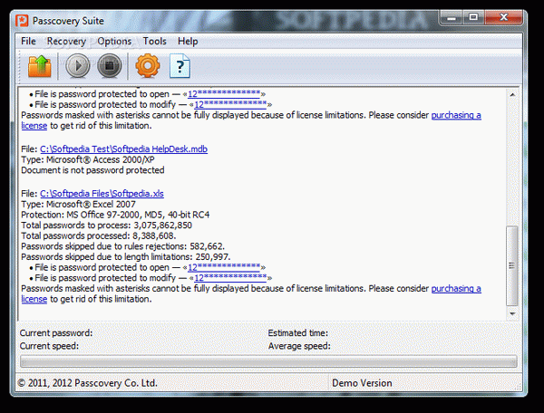Click 'Protection: MS Office 97-2000, MD5' line
Viewport: 544px width, 413px height.
click(115, 215)
